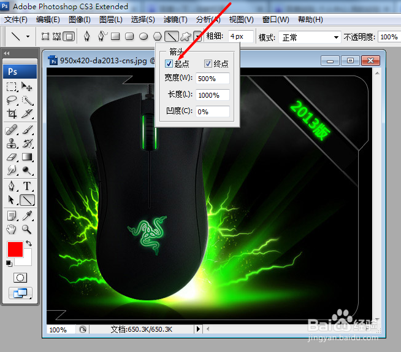Pick Ellipse shape in options bar

pyautogui.click(x=143, y=36)
